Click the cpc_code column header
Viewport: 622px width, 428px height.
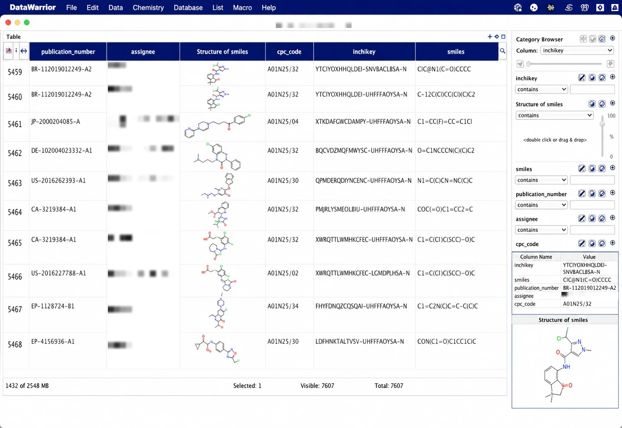(289, 51)
